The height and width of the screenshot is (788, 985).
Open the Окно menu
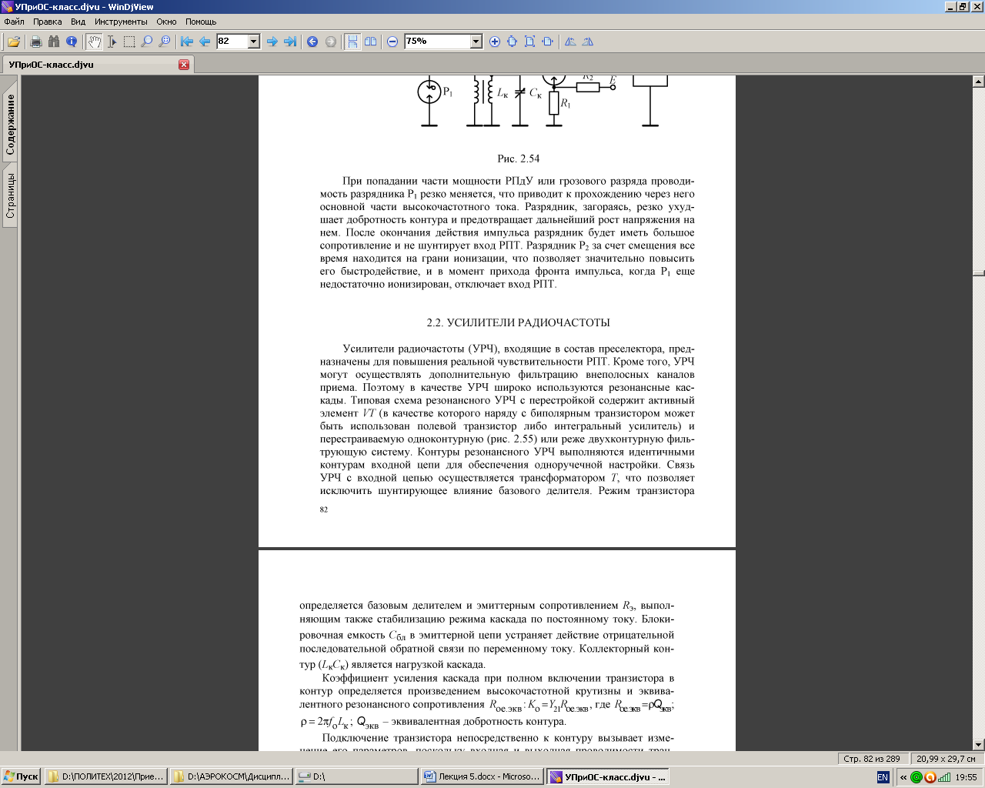(x=166, y=22)
